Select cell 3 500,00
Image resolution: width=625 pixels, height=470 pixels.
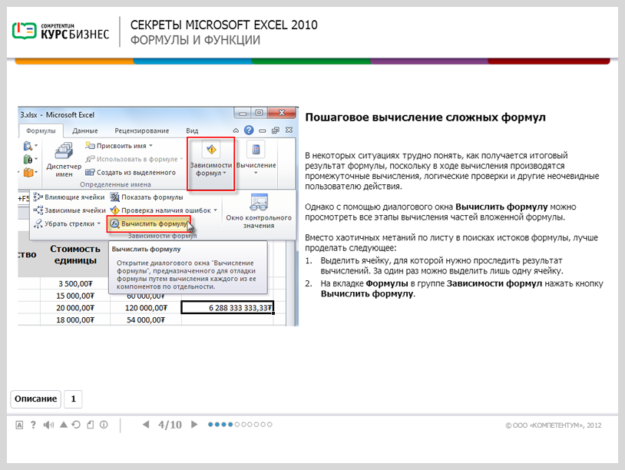pyautogui.click(x=75, y=284)
